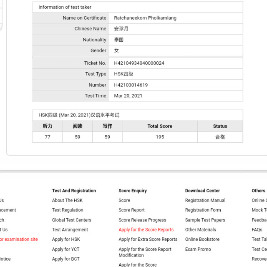The image size is (267, 267).
Task: Open the Registration Manual download link
Action: (205, 200)
